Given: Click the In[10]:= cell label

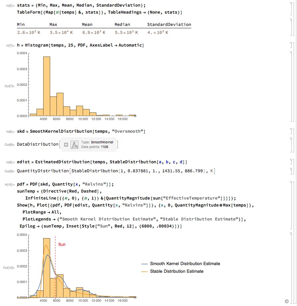Looking at the screenshot, I should point(10,185).
